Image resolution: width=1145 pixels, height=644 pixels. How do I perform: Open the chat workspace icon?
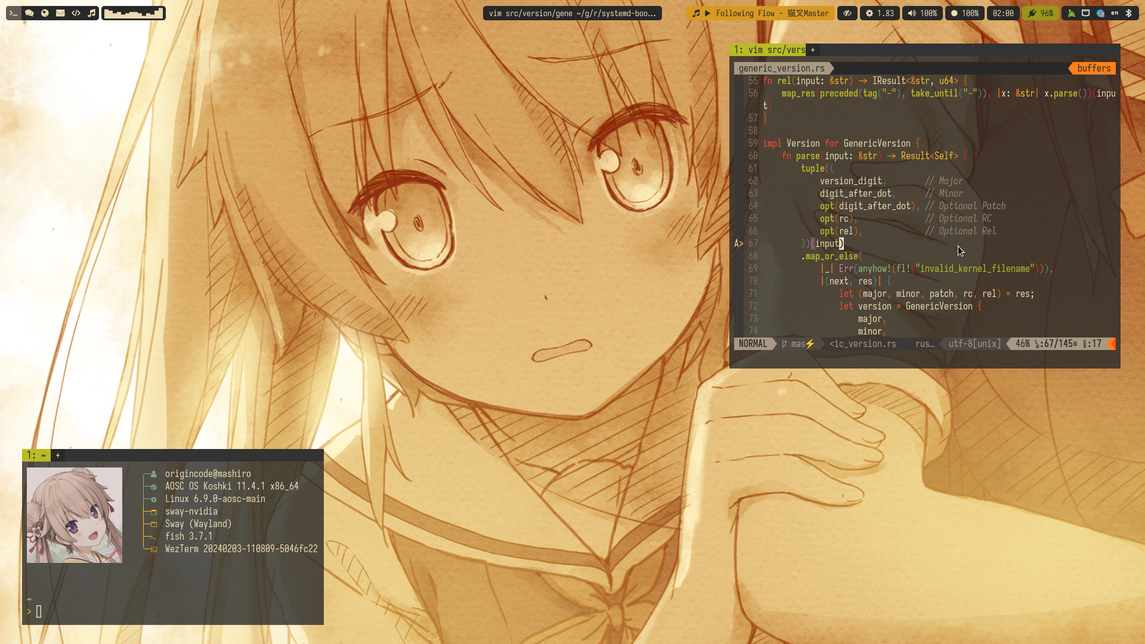pyautogui.click(x=29, y=13)
